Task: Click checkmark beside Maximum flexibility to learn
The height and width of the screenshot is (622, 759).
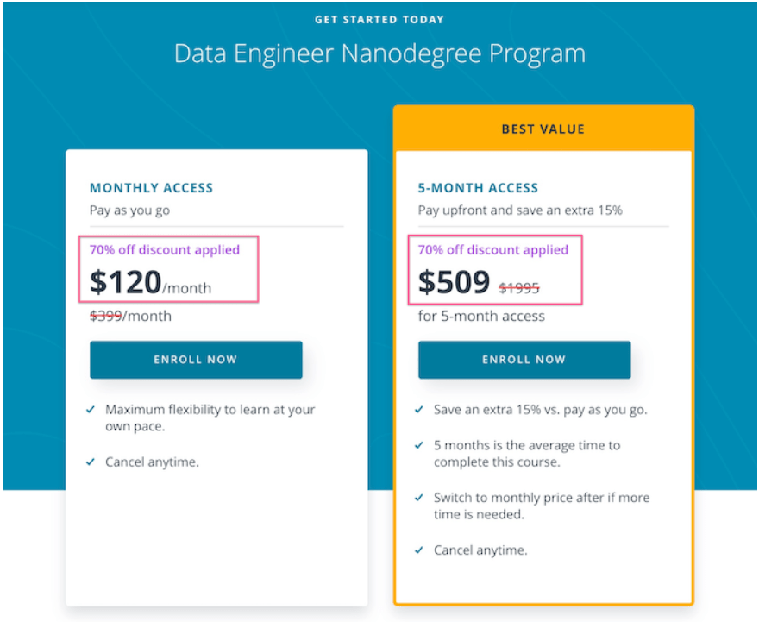Action: 91,410
